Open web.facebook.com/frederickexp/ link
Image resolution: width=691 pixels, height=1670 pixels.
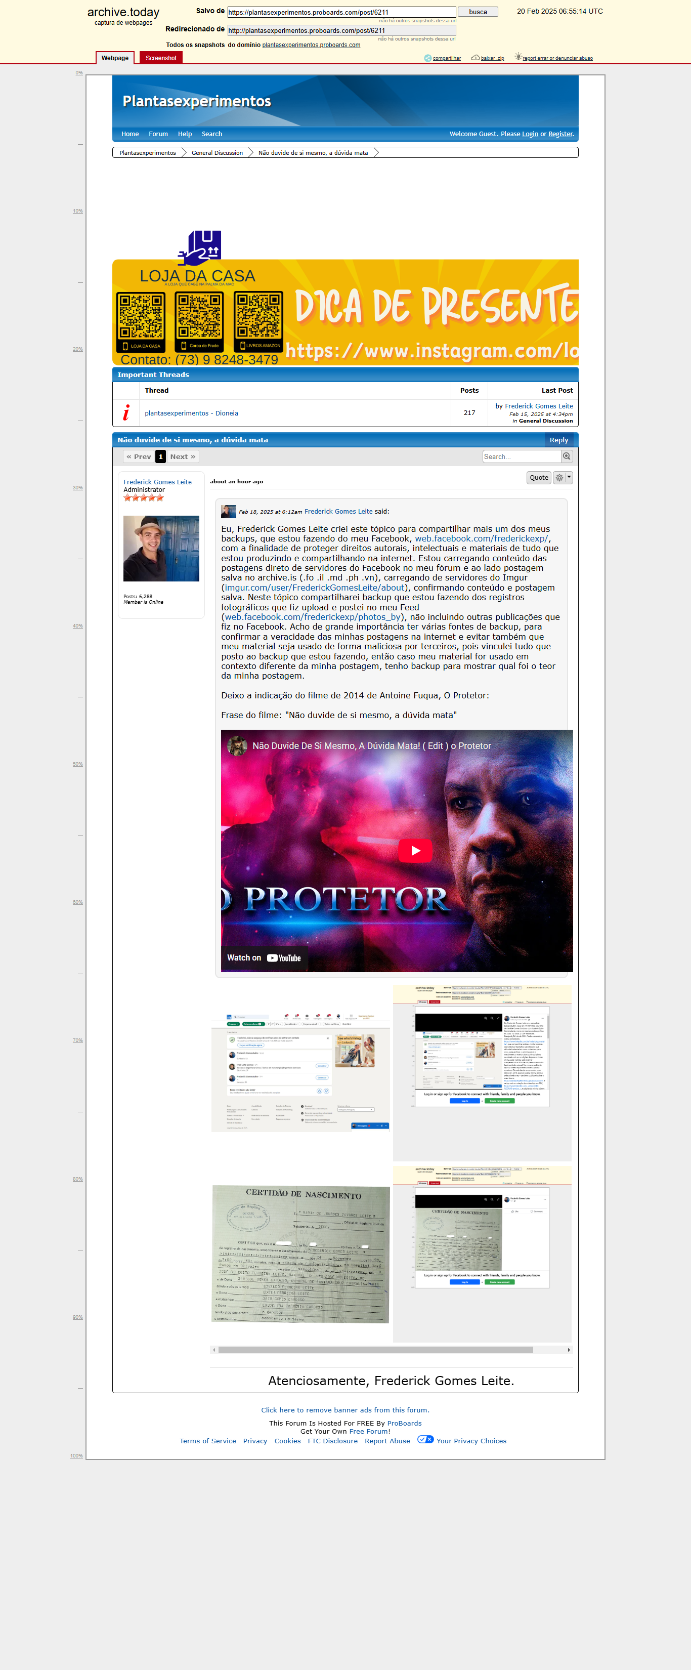click(x=481, y=539)
